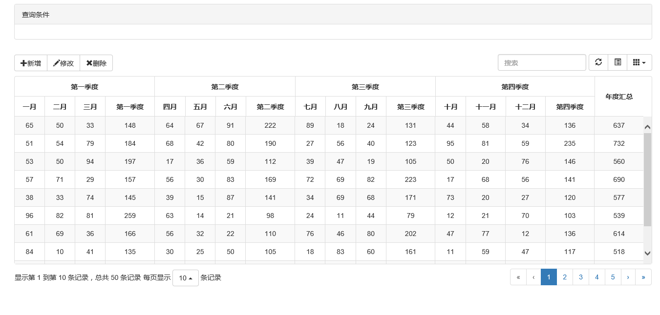660x315 pixels.
Task: Click the 三月 column header
Action: click(x=90, y=107)
